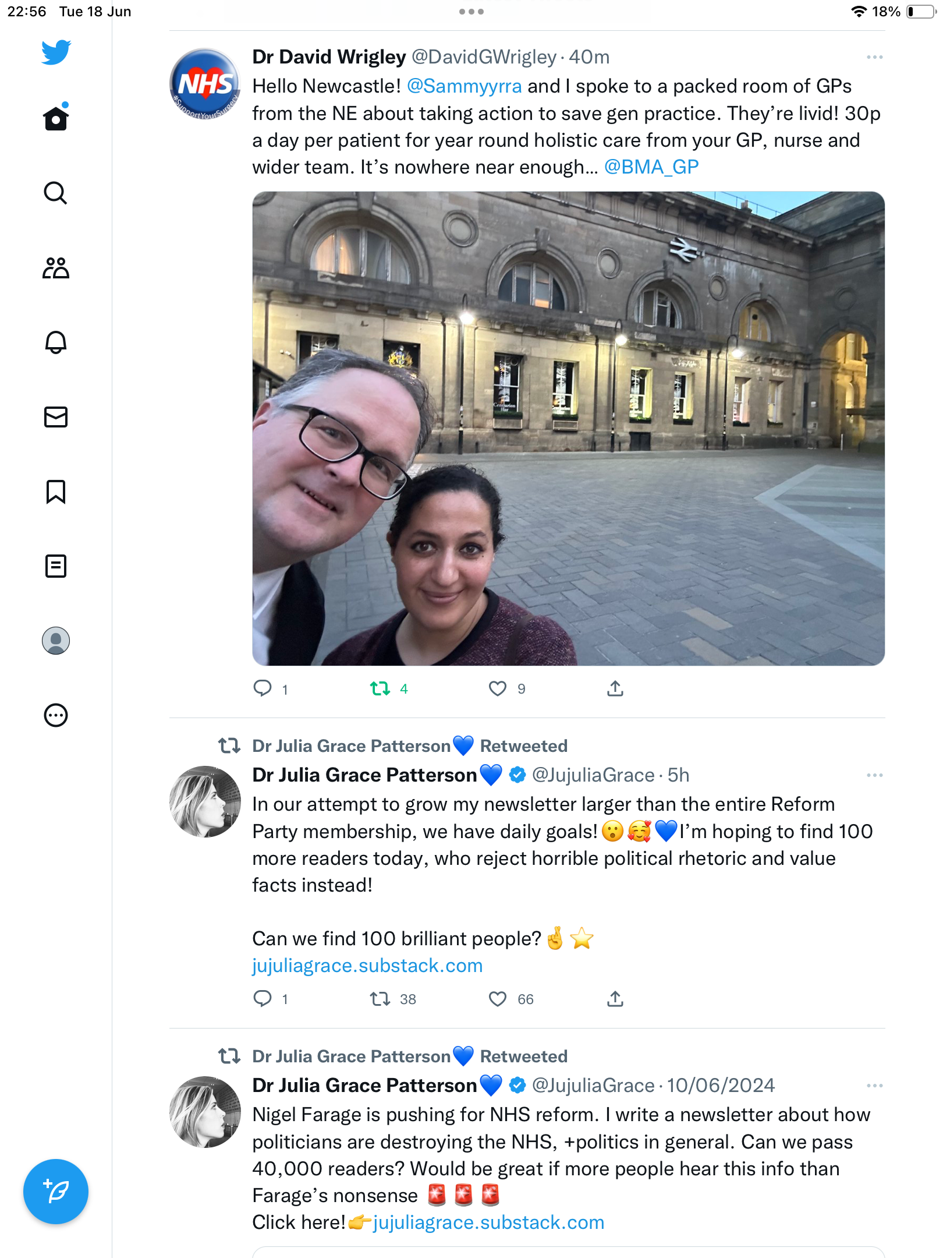Expand options menu on David Wrigley's tweet
943x1258 pixels.
pos(874,57)
